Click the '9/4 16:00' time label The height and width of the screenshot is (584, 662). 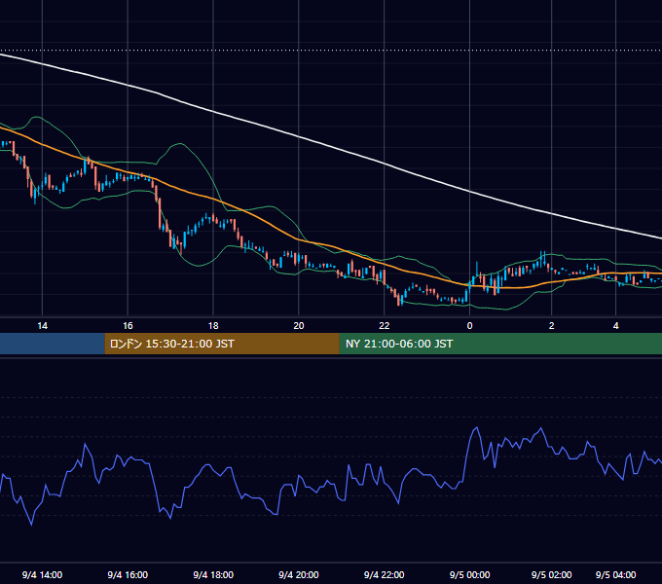pos(128,574)
